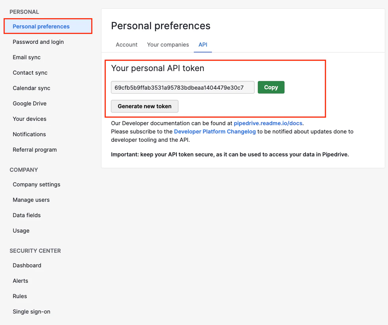Open Developer Platform Changelog link
The width and height of the screenshot is (388, 325).
pos(215,132)
